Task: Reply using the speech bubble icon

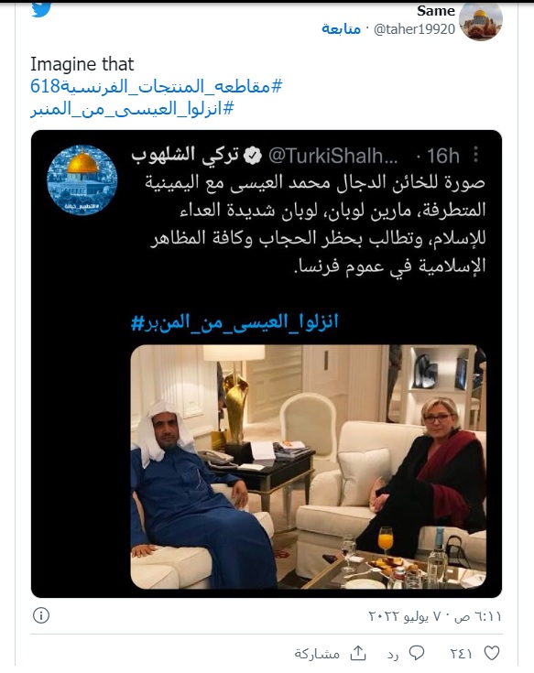Action: [417, 653]
